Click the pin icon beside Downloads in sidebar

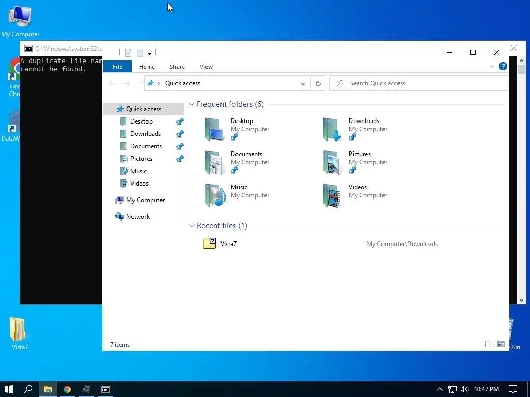click(180, 134)
